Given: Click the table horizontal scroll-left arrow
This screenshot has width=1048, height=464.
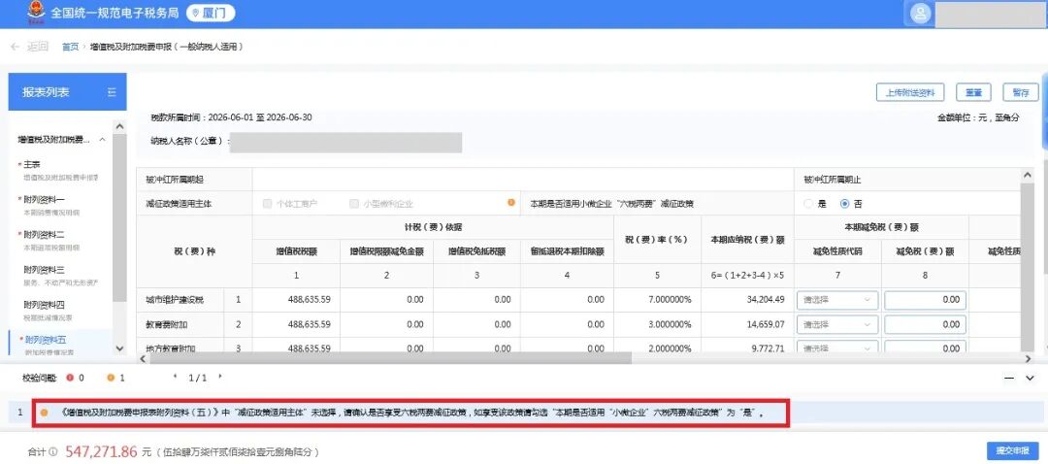Looking at the screenshot, I should coord(142,358).
